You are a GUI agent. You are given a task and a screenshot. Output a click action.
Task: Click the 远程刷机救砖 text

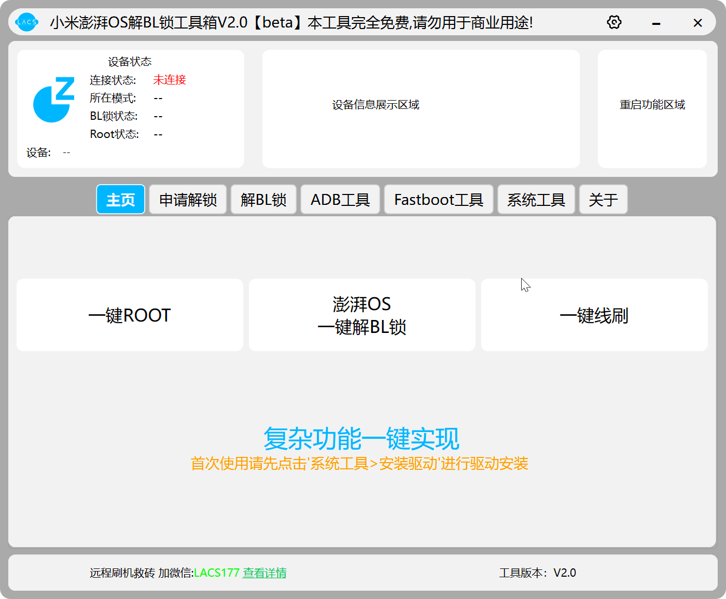tap(122, 573)
